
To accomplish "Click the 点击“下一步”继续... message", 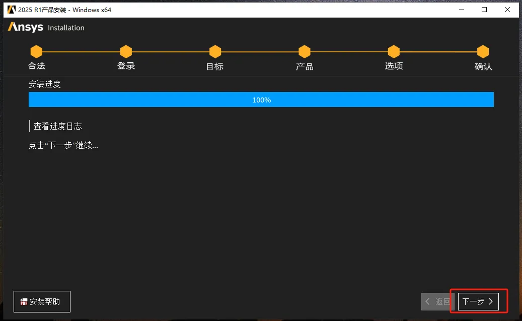I will [x=63, y=145].
